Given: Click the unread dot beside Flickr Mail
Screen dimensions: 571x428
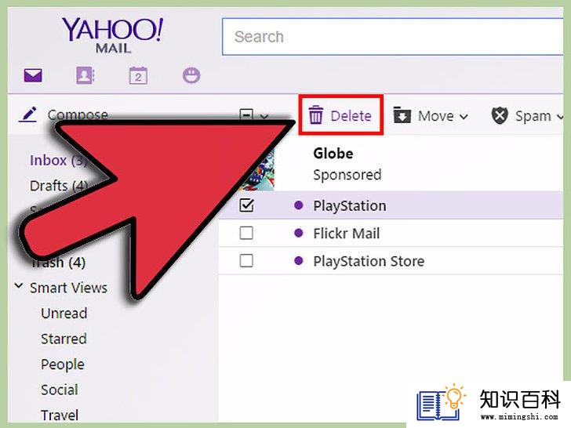Looking at the screenshot, I should click(299, 233).
